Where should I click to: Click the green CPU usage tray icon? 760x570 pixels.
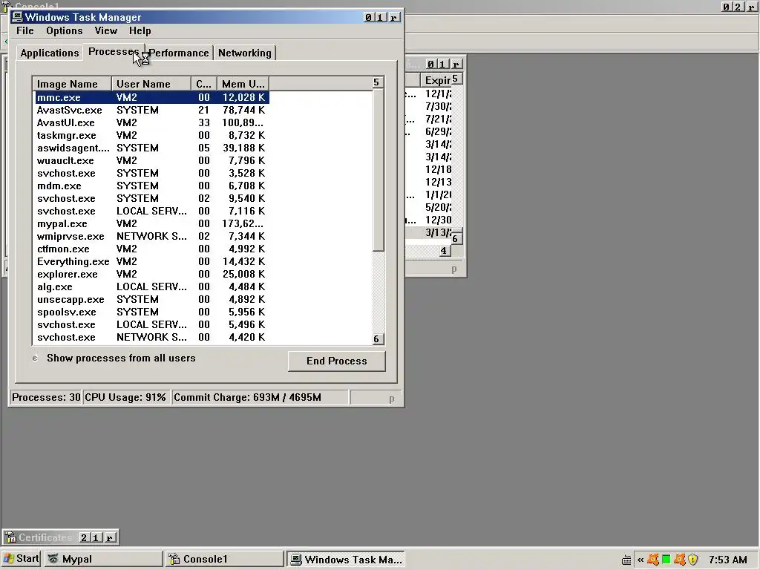(x=666, y=560)
